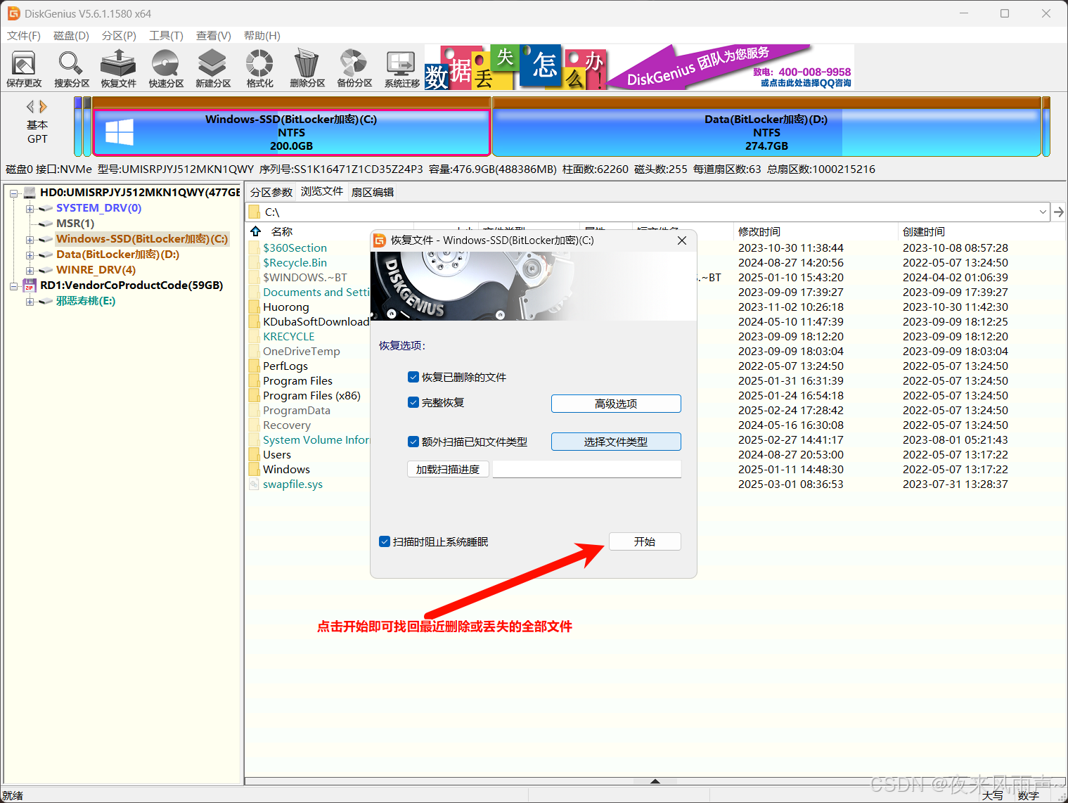Expand the WINRE_DRV(4) tree node
Image resolution: width=1068 pixels, height=803 pixels.
click(x=30, y=271)
